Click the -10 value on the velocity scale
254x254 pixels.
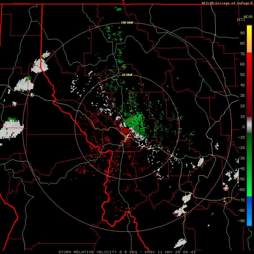[x=241, y=137]
